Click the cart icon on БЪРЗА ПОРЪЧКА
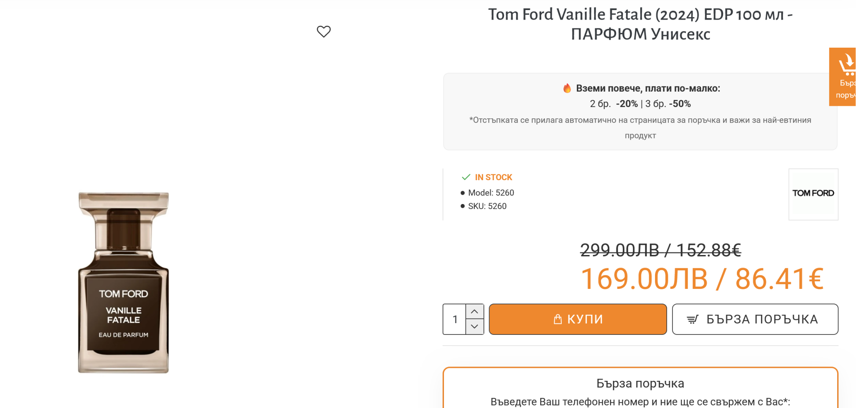Screen dimensions: 856x408 point(693,320)
